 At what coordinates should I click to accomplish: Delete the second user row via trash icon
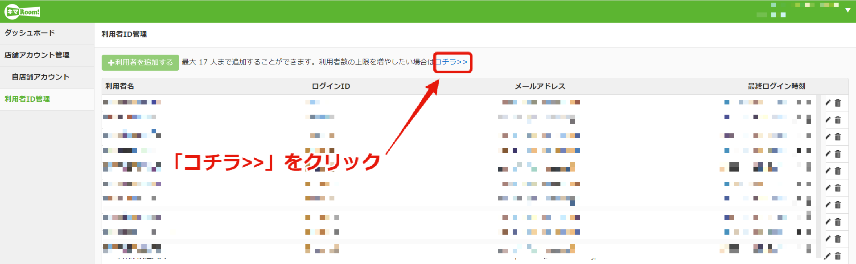838,120
